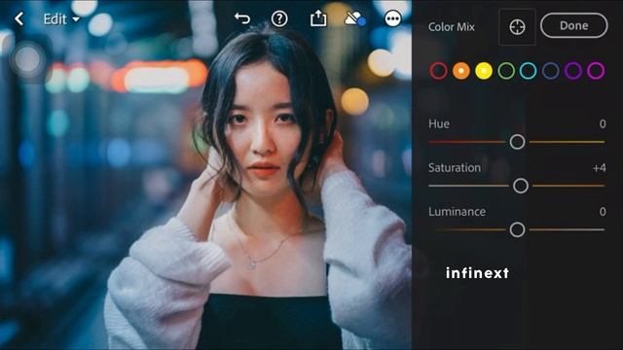Select the yellow color channel
The width and height of the screenshot is (623, 350).
coord(484,71)
